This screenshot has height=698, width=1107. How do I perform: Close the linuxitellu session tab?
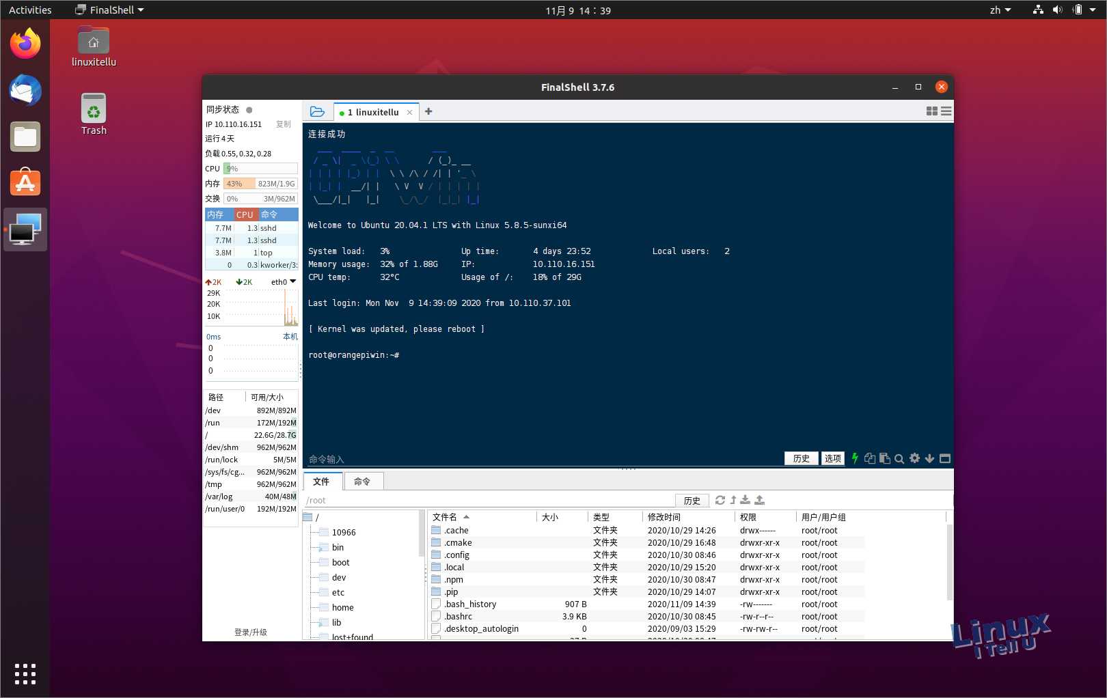tap(409, 113)
